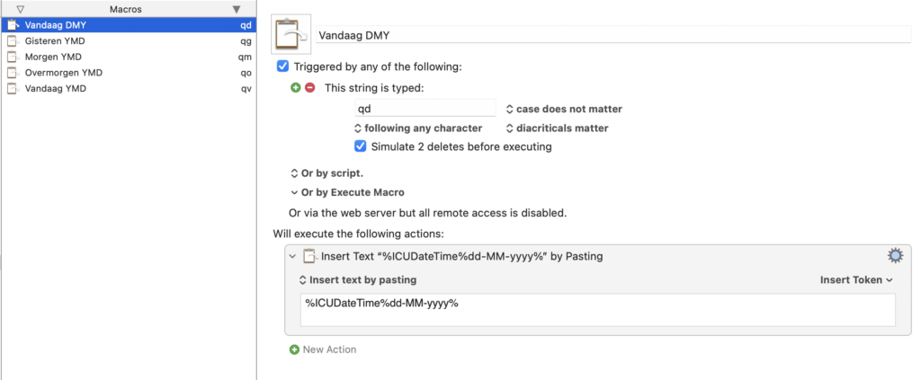Viewport: 921px width, 380px height.
Task: Collapse the Insert Text action disclosure arrow
Action: click(292, 256)
